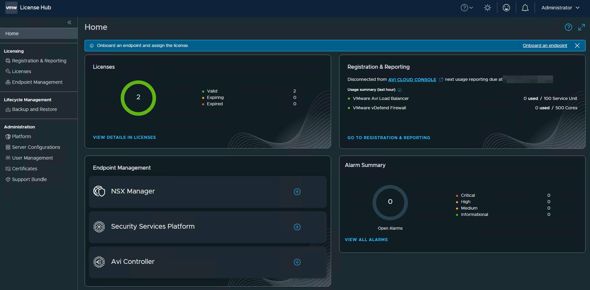Toggle the light/dark theme sun icon
The height and width of the screenshot is (290, 590).
click(x=488, y=8)
